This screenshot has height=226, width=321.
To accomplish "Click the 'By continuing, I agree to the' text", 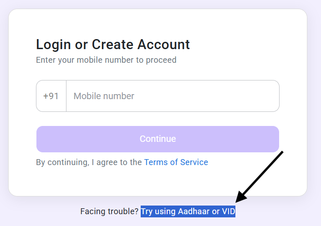I will (89, 162).
